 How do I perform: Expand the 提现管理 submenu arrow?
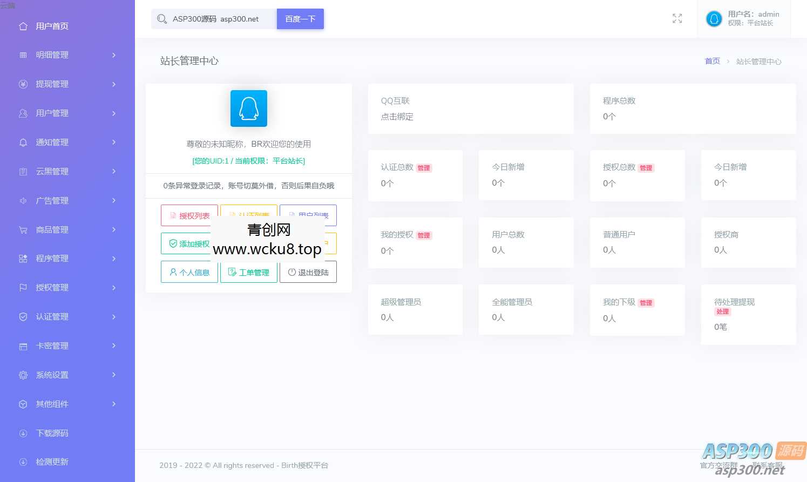114,84
